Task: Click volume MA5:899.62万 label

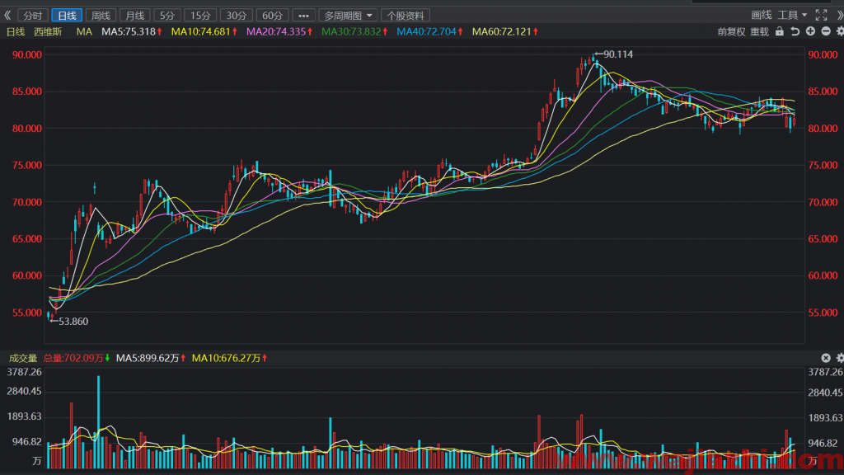Action: [x=152, y=358]
